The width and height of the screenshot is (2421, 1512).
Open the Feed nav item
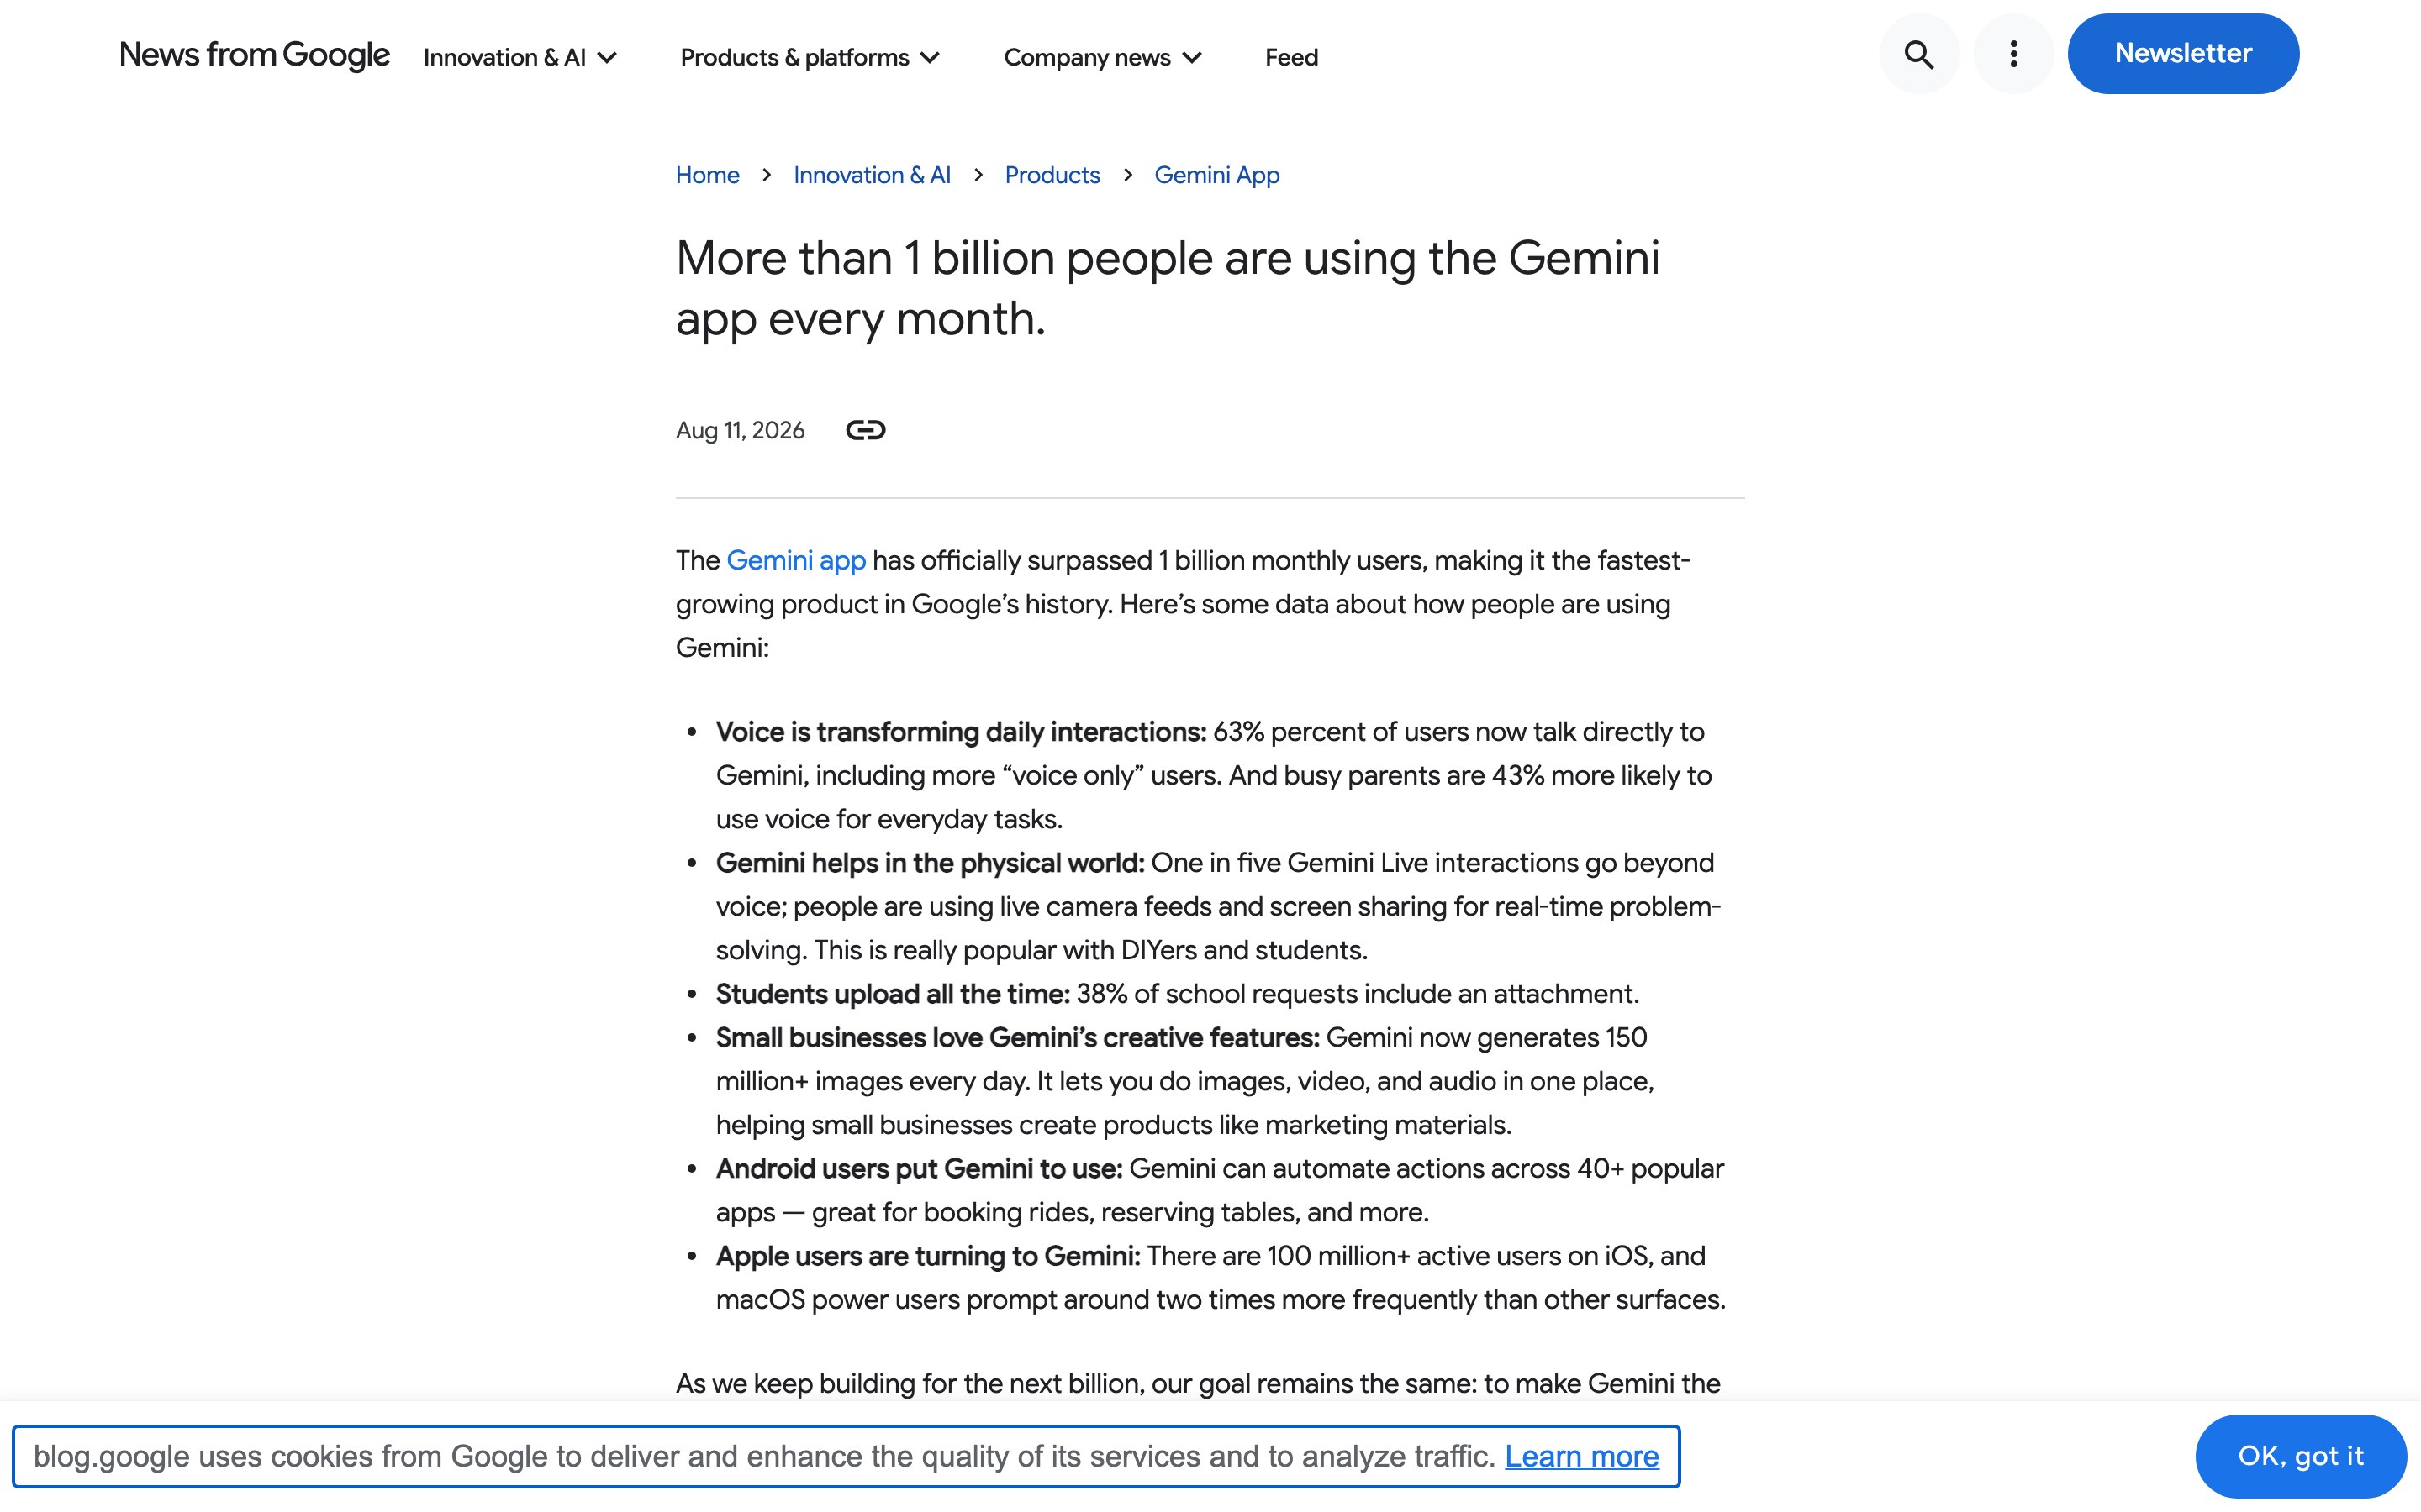pyautogui.click(x=1290, y=57)
